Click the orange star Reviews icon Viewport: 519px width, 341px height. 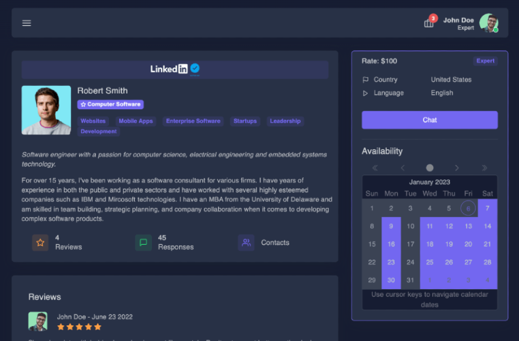coord(40,243)
